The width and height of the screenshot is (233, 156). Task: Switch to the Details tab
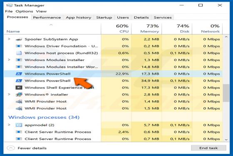coord(141,17)
